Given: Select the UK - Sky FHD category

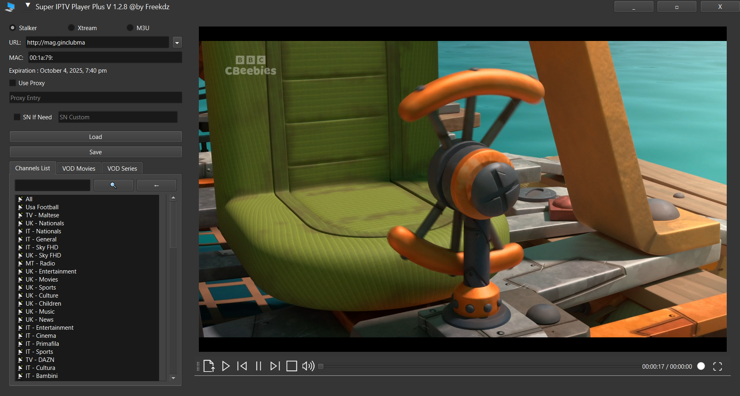Looking at the screenshot, I should [87, 255].
